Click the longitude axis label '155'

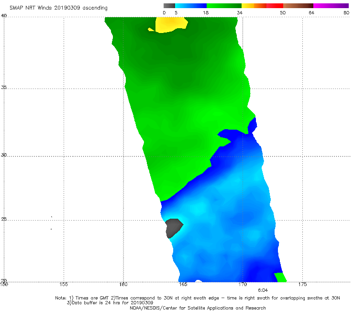pos(64,284)
